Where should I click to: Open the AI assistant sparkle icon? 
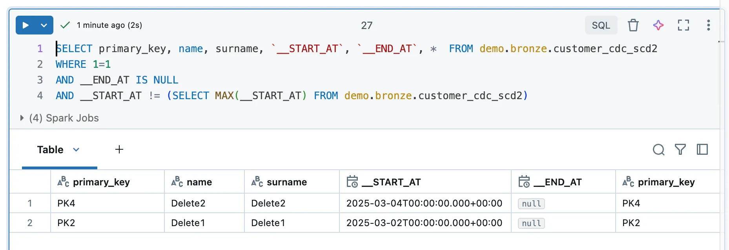[x=658, y=25]
